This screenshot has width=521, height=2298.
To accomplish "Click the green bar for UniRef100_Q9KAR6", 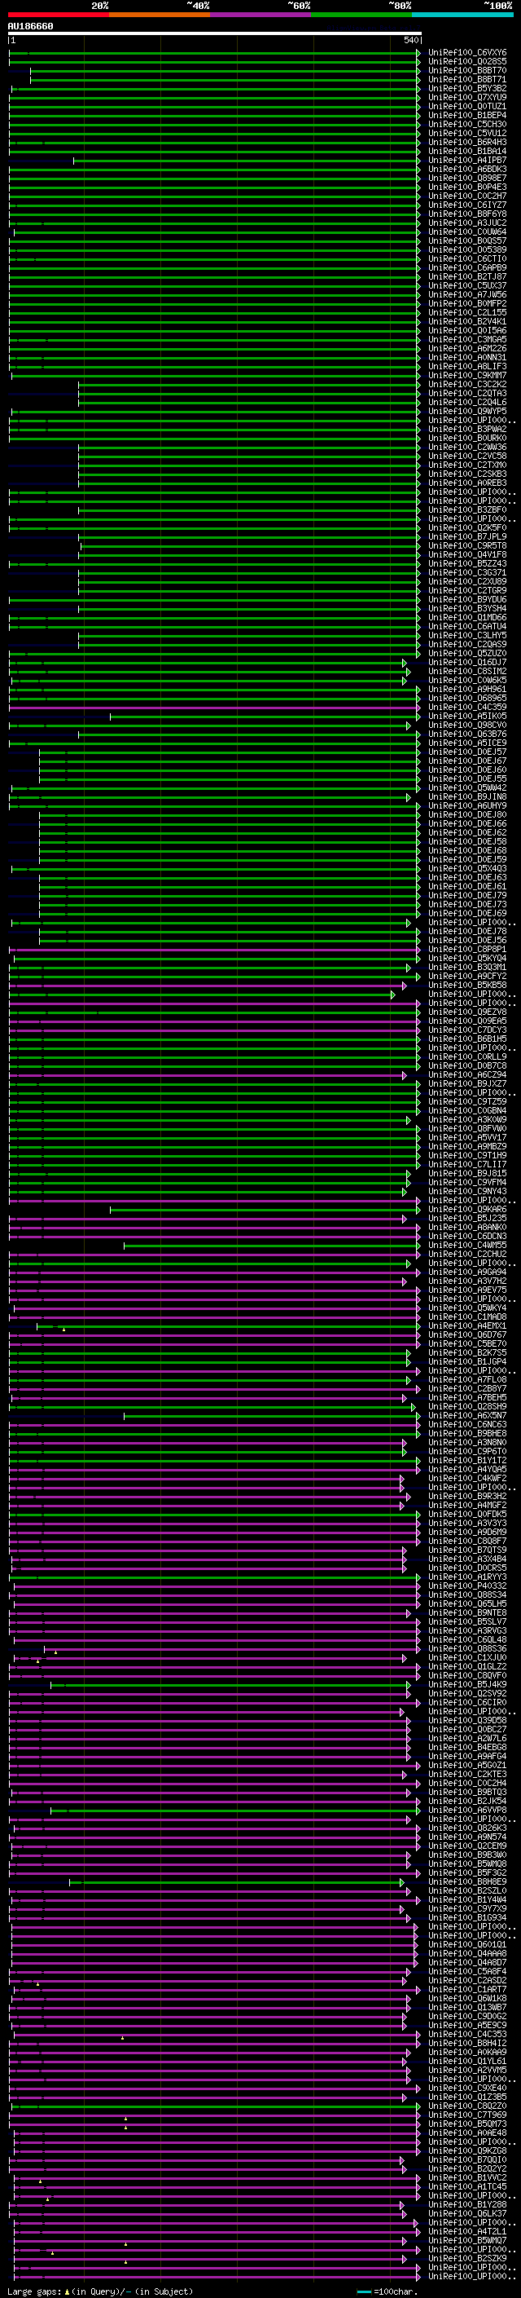I will pyautogui.click(x=265, y=1210).
